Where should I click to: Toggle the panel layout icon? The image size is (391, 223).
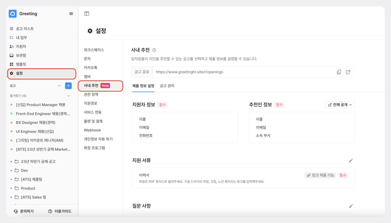[x=87, y=14]
